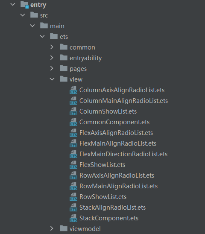205x234 pixels.
Task: Select the view folder label
Action: [76, 79]
